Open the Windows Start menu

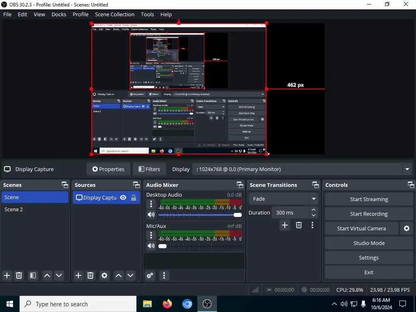pyautogui.click(x=10, y=304)
